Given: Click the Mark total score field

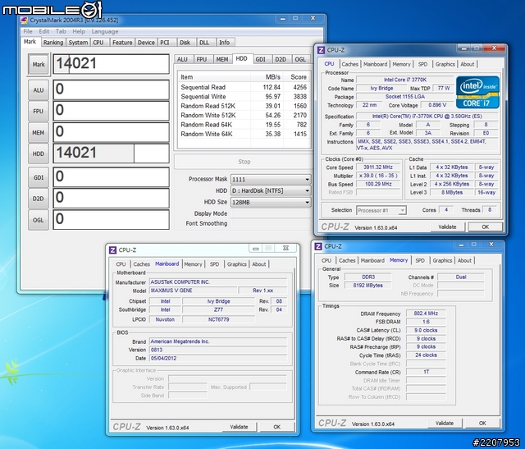Looking at the screenshot, I should tap(112, 64).
